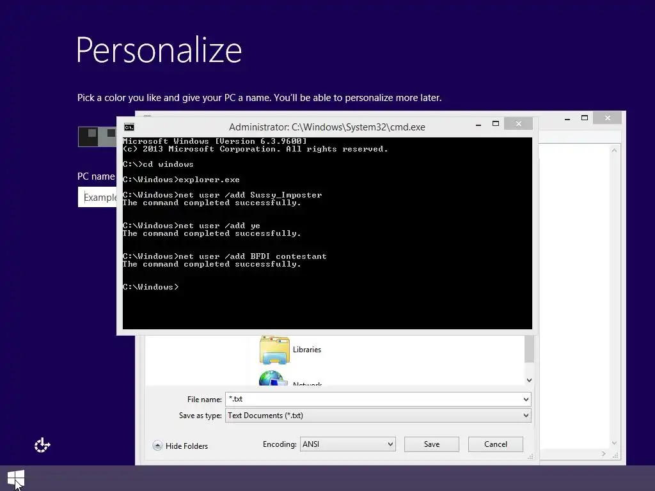
Task: Maximize the Administrator cmd.exe window
Action: 496,123
